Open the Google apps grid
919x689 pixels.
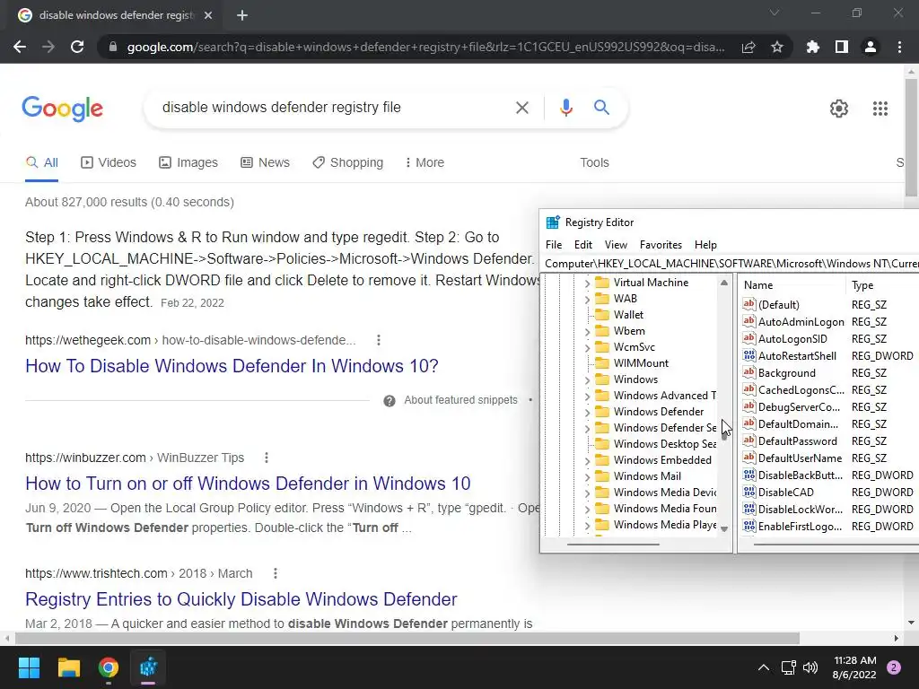(x=880, y=109)
